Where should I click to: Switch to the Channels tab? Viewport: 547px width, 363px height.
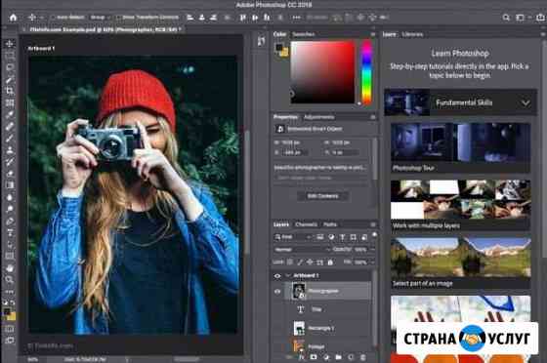coord(306,224)
